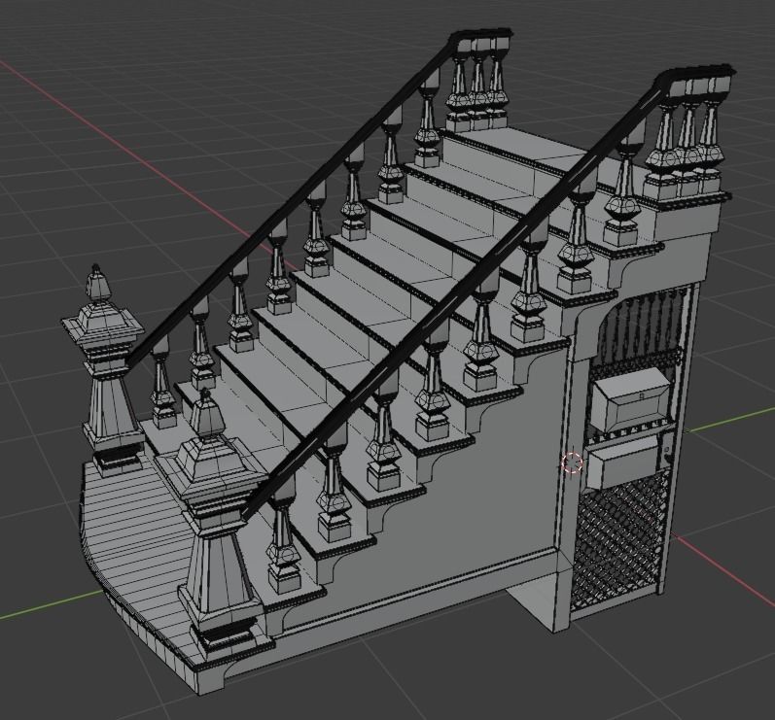The image size is (775, 720).
Task: Click the 3D cursor crosshair on the stair wall
Action: pyautogui.click(x=573, y=463)
